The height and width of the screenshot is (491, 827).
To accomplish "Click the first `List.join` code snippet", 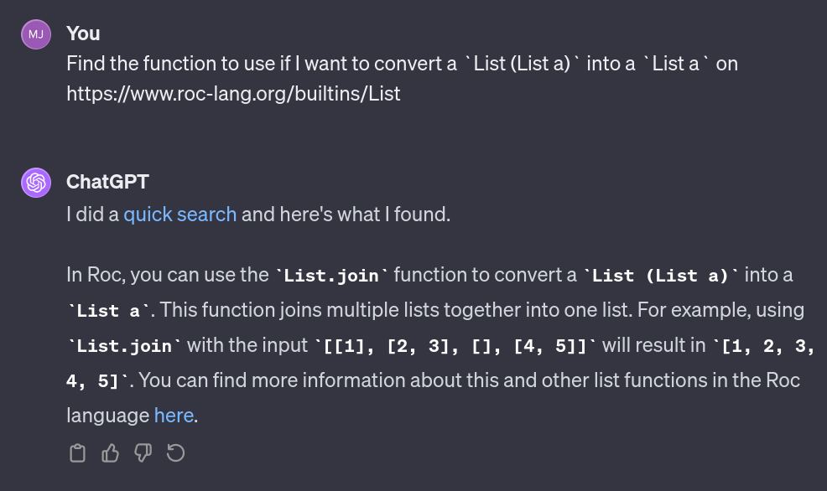I will tap(331, 276).
